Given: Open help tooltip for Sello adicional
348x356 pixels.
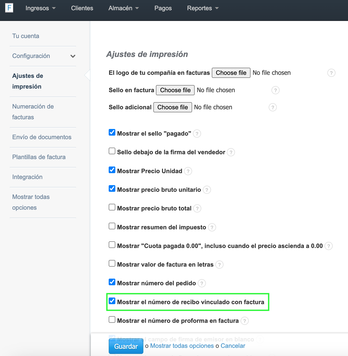Looking at the screenshot, I should (x=272, y=108).
